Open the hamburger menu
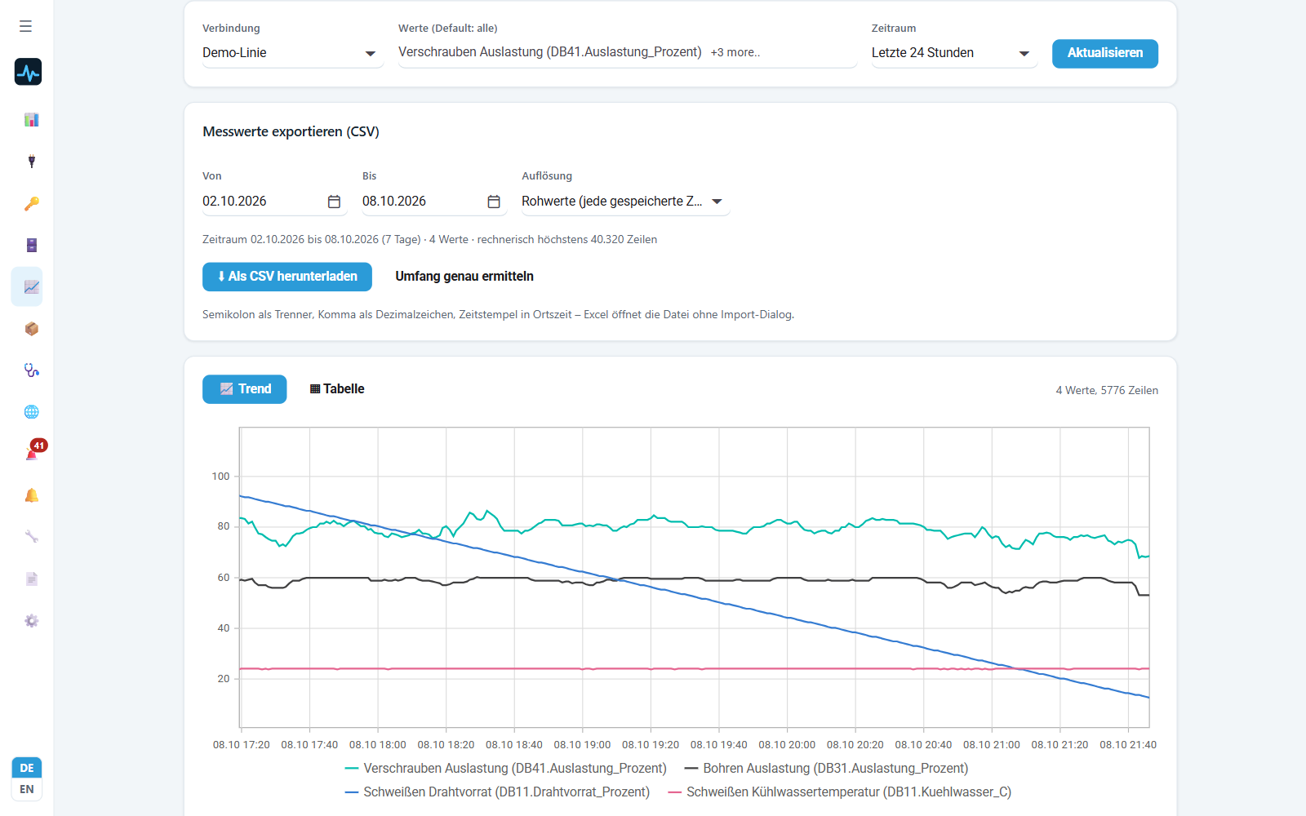The height and width of the screenshot is (816, 1306). 26,26
